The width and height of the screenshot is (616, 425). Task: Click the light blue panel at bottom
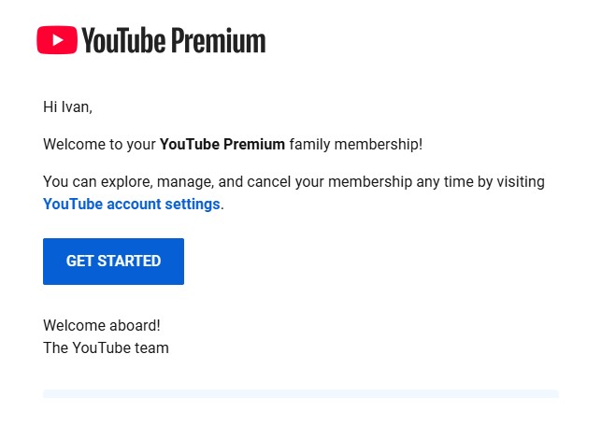click(x=301, y=393)
